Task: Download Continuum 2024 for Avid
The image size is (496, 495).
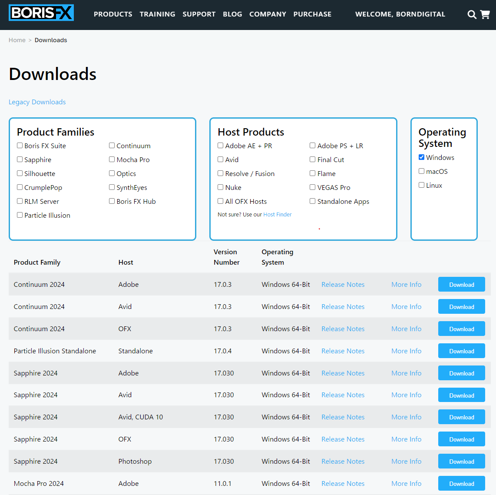Action: pos(462,306)
